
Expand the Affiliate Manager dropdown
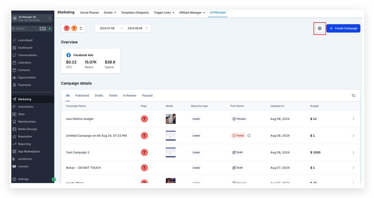click(x=192, y=13)
